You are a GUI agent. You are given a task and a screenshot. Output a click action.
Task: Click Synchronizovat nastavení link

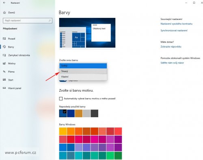tap(174, 31)
